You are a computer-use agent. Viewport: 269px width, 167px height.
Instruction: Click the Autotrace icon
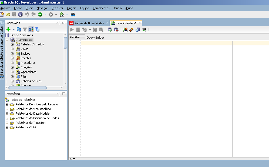pos(95,30)
